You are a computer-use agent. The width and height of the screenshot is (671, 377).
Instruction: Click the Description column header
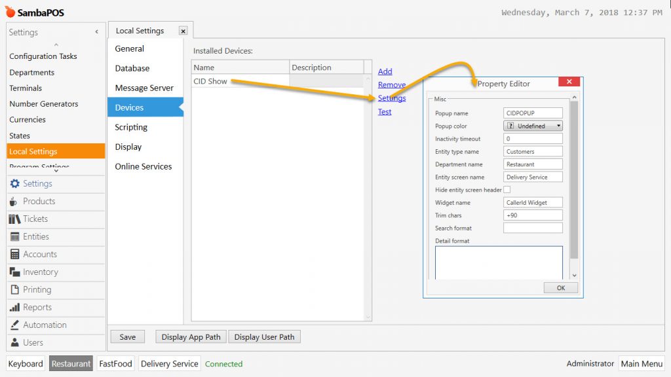pyautogui.click(x=326, y=67)
